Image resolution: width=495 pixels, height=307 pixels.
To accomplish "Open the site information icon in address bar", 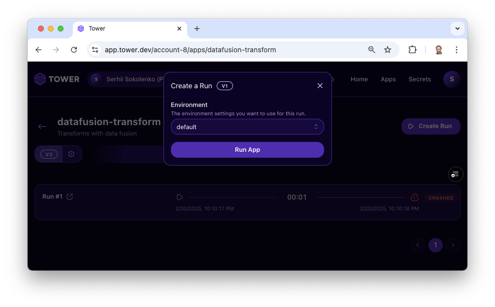I will click(95, 50).
